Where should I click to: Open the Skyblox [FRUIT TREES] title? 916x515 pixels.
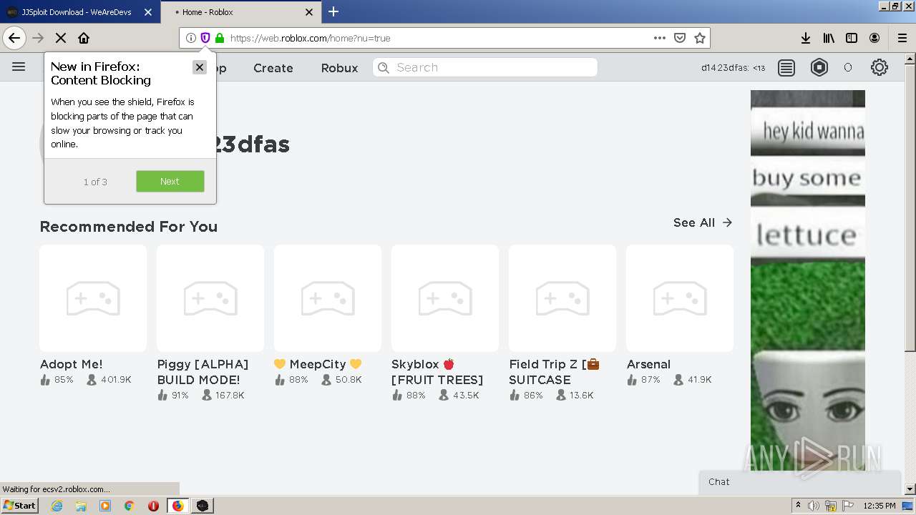point(437,372)
